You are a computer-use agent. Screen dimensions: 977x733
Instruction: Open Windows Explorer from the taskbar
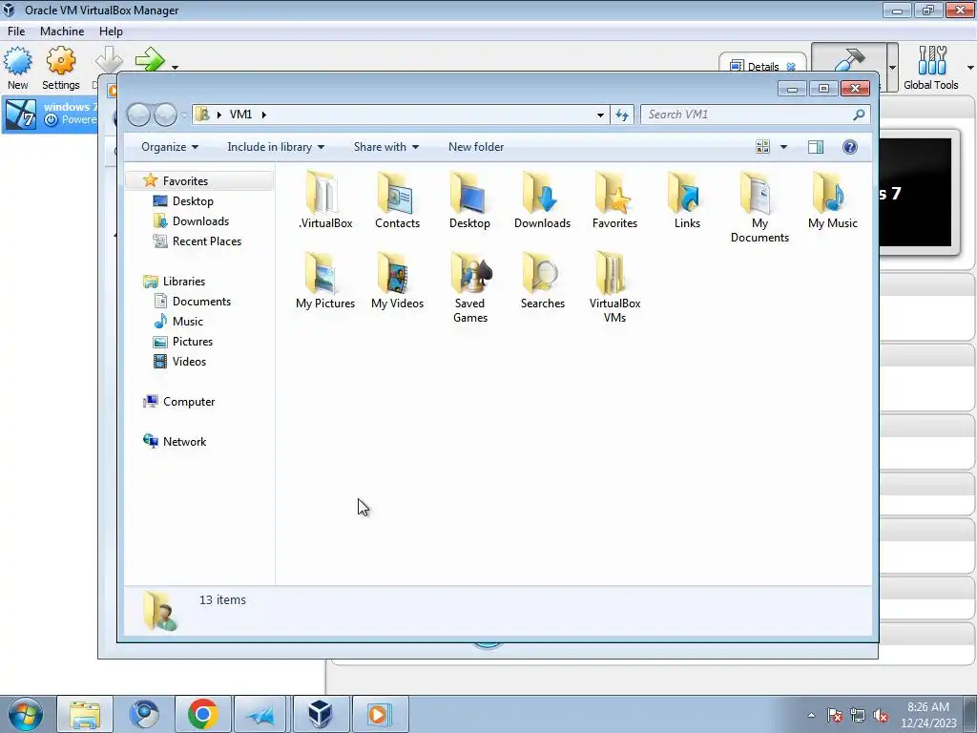[85, 714]
